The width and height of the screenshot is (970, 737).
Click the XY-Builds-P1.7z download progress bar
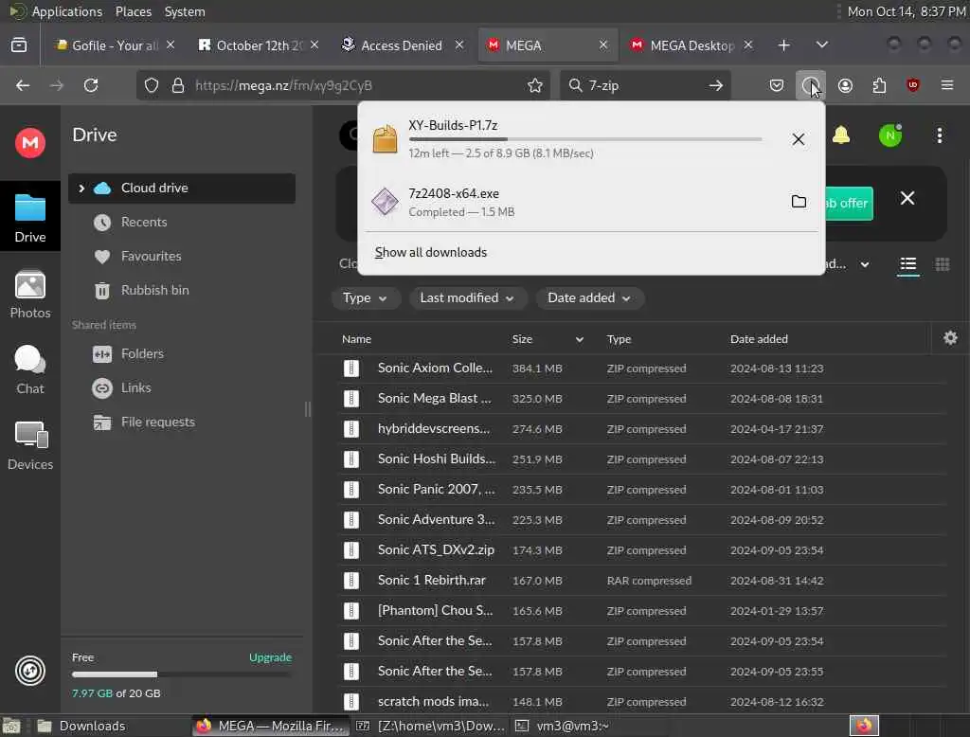[x=584, y=140]
